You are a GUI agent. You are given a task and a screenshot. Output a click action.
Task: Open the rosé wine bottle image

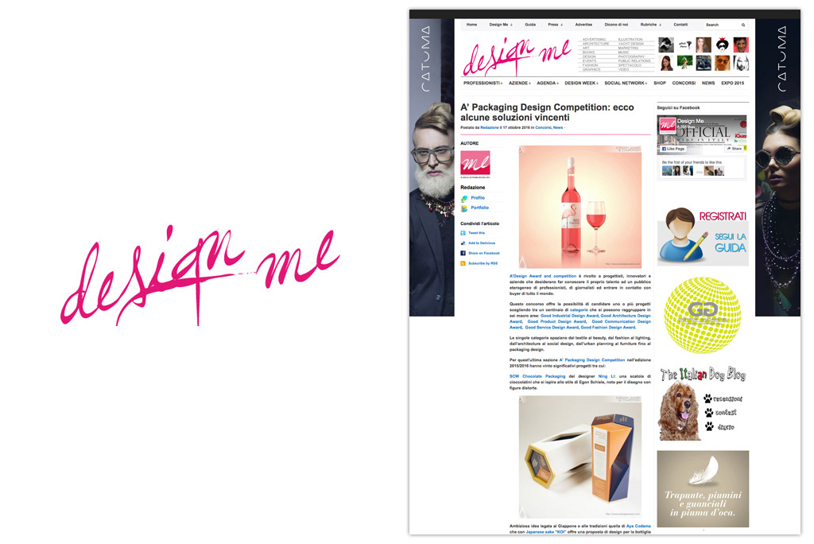[x=579, y=207]
